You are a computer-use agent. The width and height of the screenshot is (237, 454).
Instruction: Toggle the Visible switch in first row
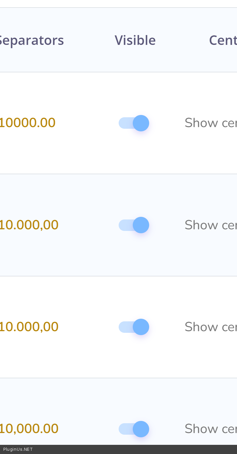coord(134,123)
